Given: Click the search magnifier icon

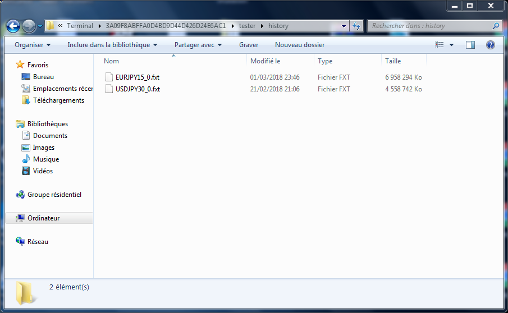Looking at the screenshot, I should click(496, 26).
